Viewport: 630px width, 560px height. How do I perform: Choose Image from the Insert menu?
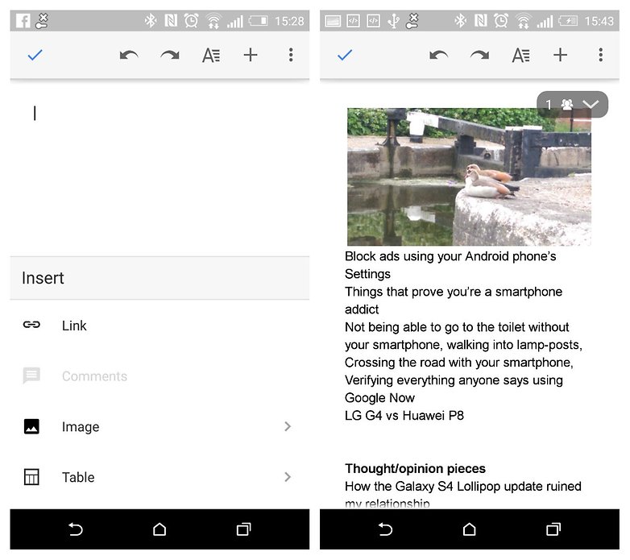[x=160, y=426]
